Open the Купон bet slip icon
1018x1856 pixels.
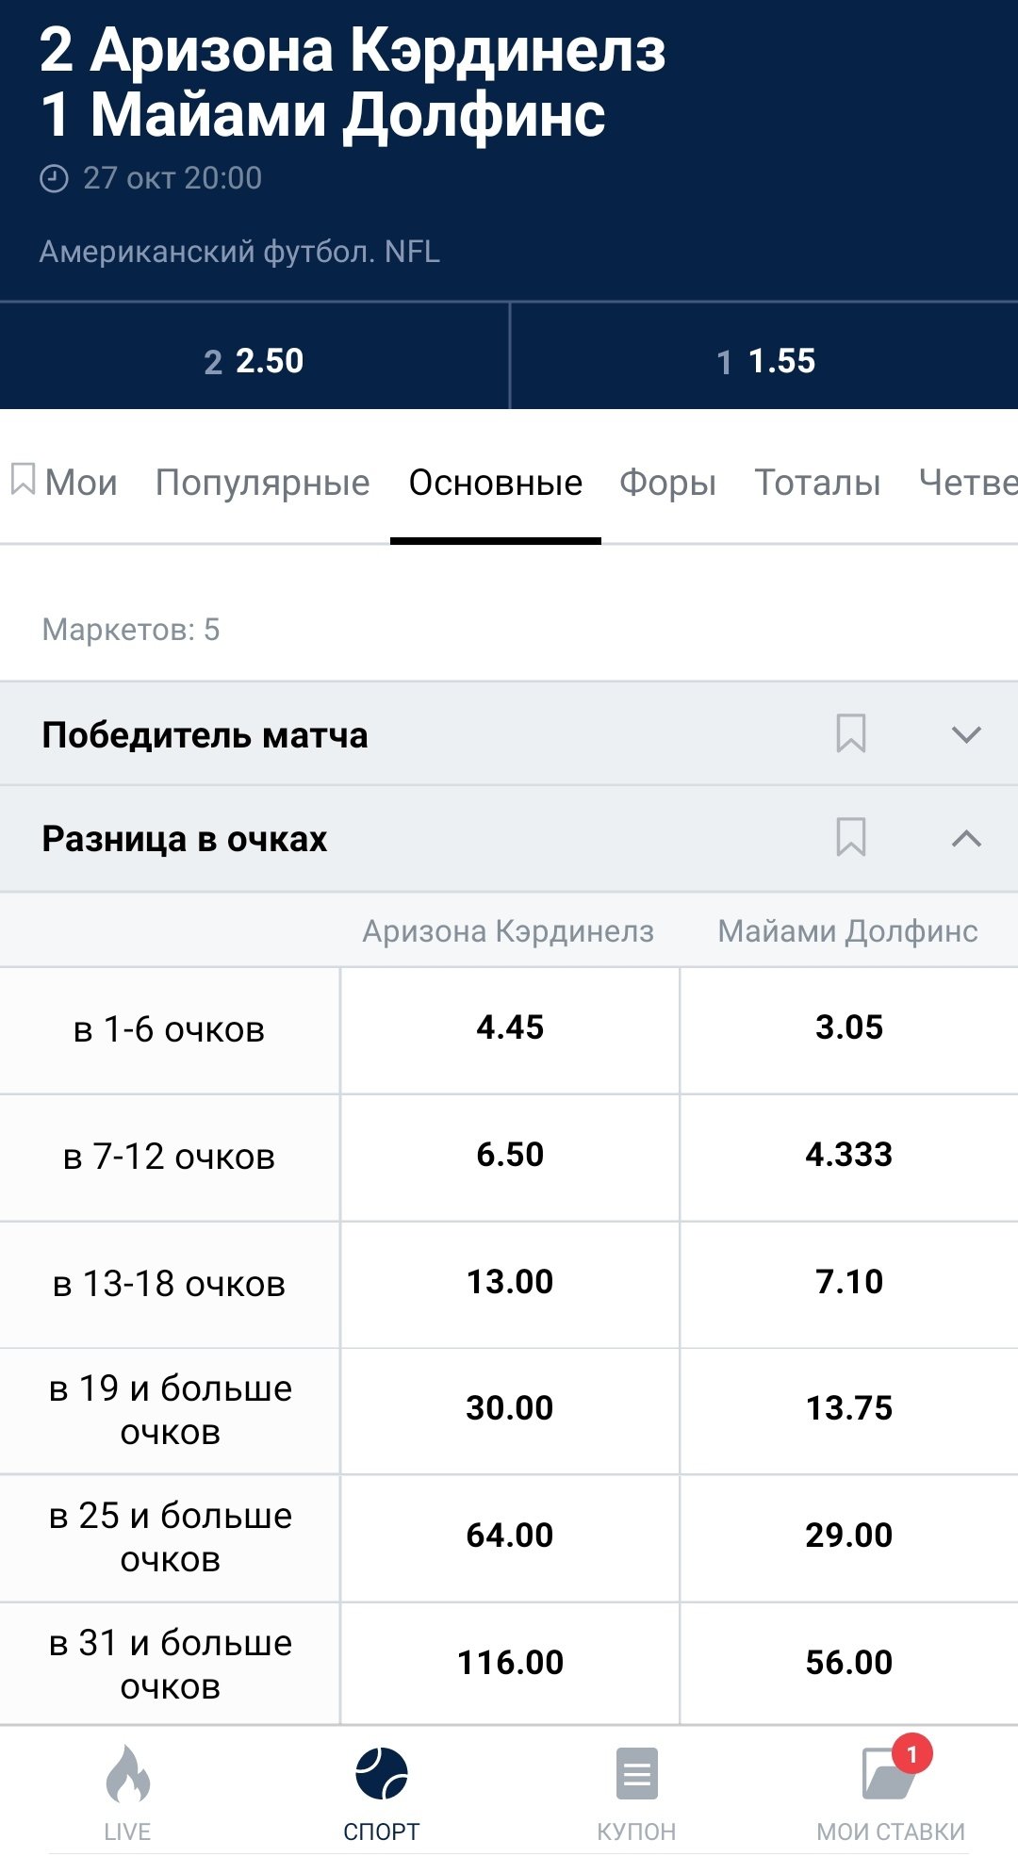(636, 1775)
